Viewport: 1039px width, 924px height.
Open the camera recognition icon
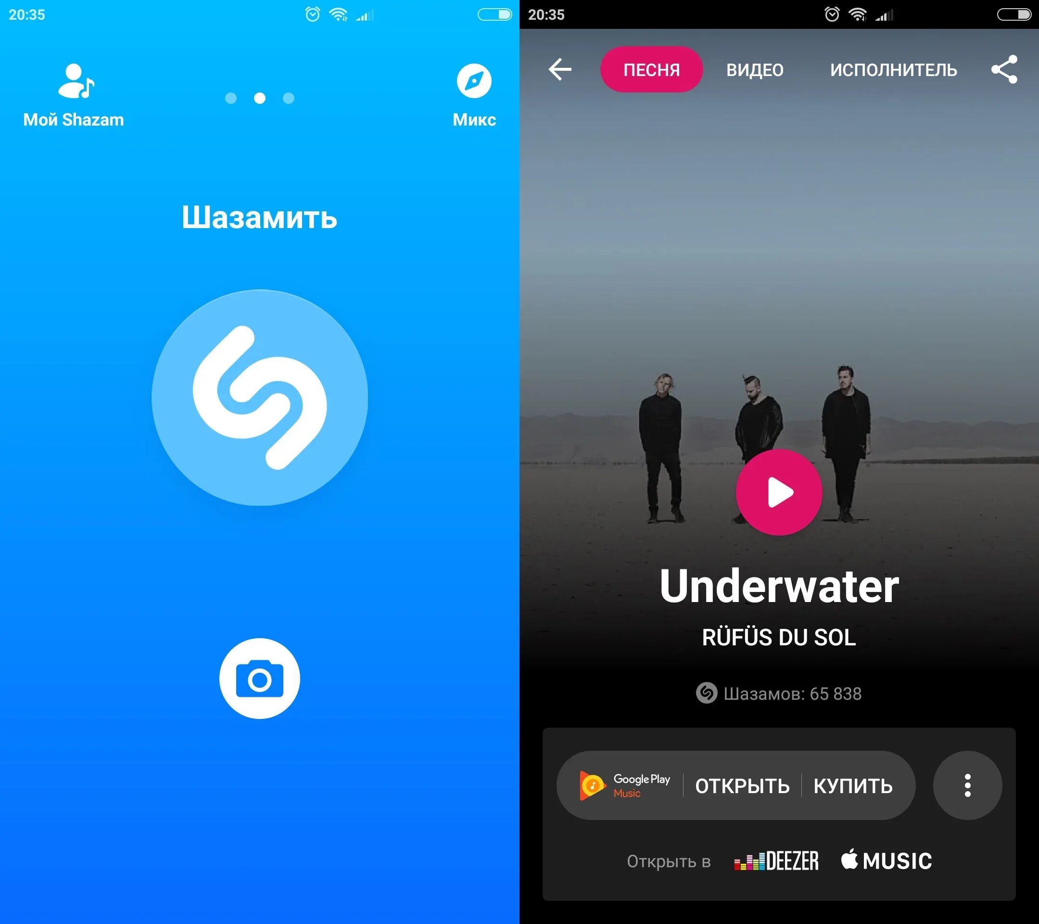pos(258,678)
